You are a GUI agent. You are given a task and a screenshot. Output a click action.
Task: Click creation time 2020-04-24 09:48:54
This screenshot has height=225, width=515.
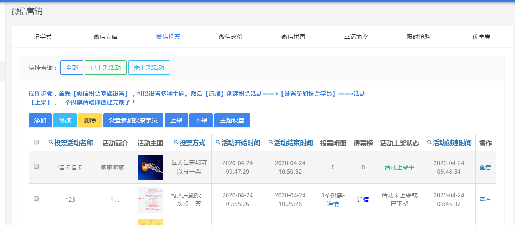449,167
